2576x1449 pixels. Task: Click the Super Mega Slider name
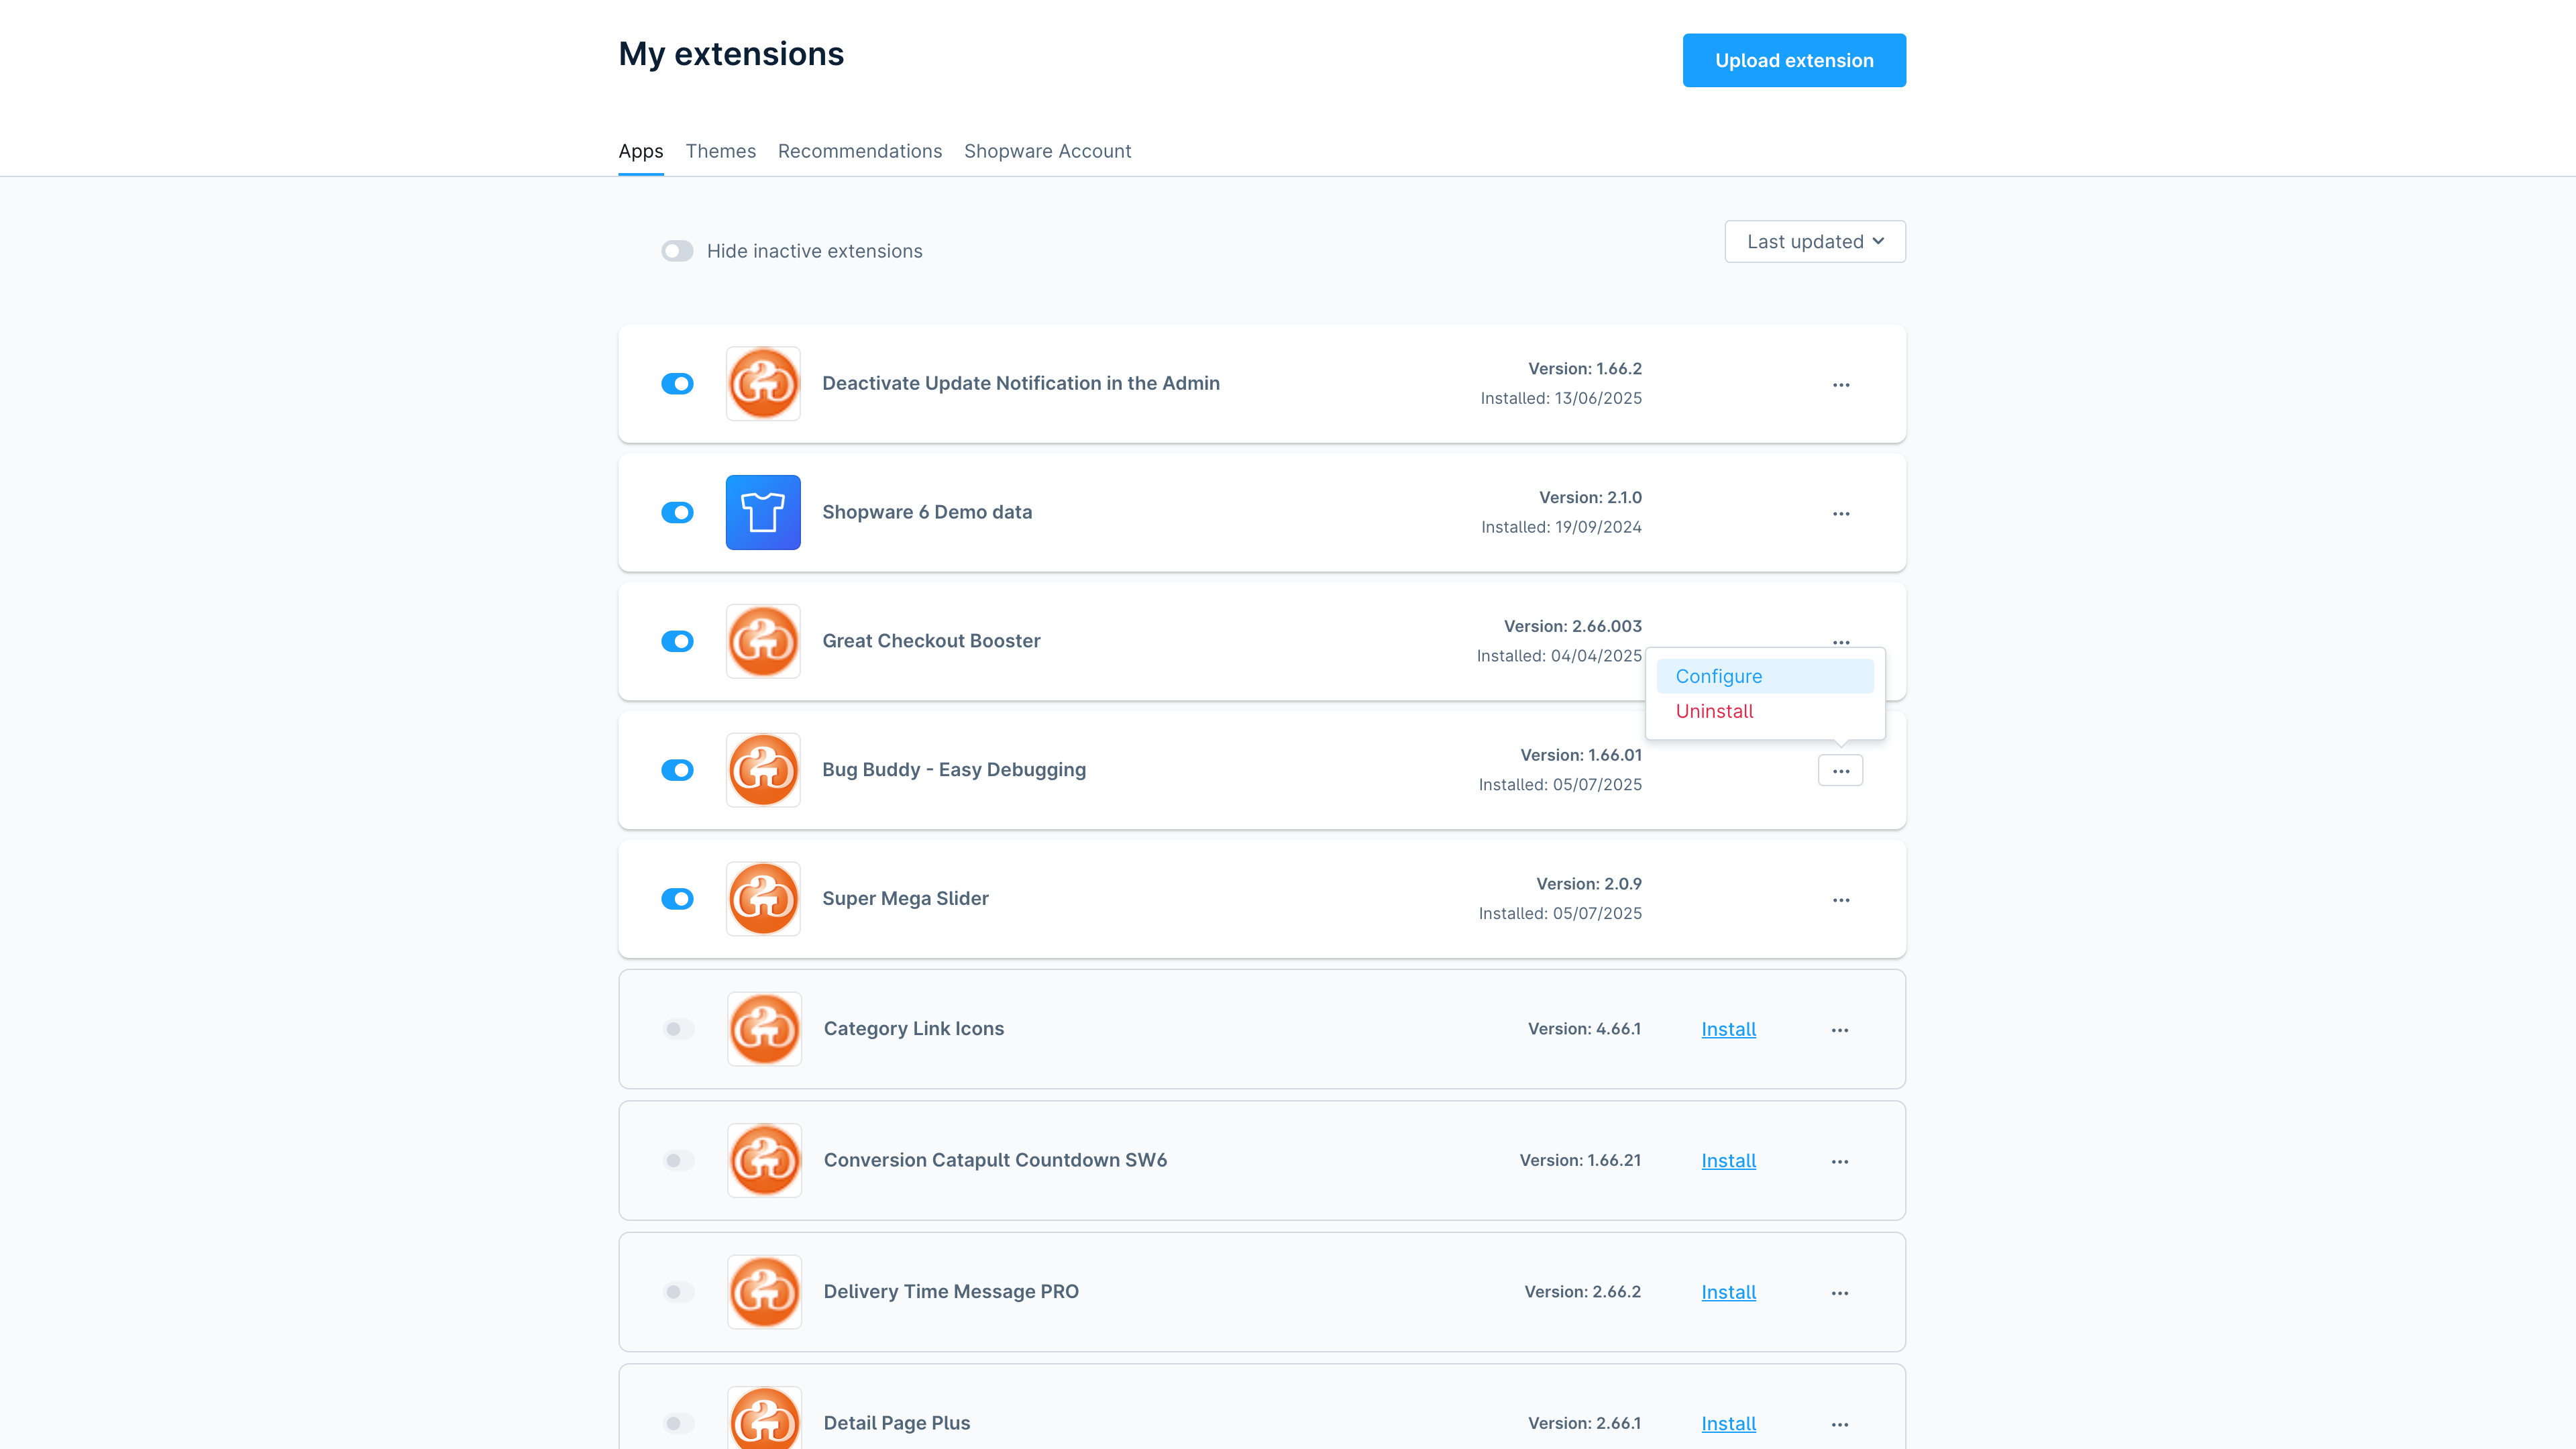tap(905, 899)
